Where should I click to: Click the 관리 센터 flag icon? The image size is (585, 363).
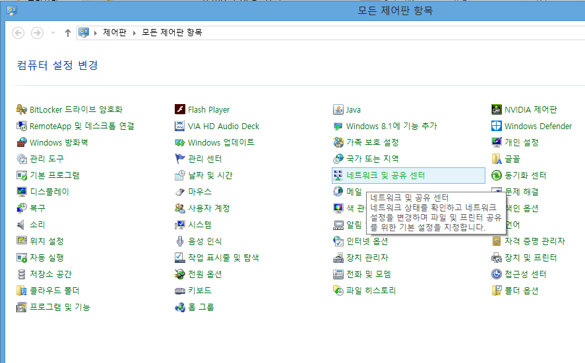tap(180, 159)
